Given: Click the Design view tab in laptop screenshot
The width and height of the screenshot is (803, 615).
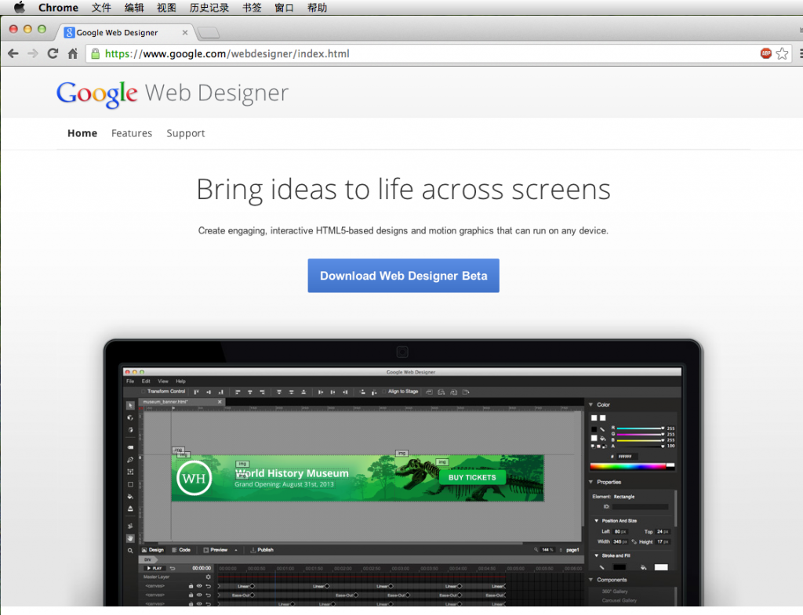Looking at the screenshot, I should click(153, 550).
